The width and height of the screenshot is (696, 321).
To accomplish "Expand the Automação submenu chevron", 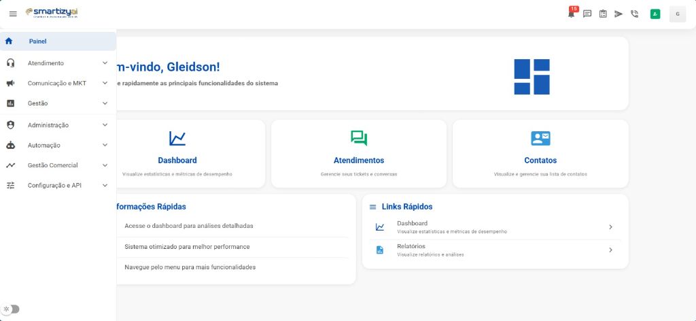I will (105, 145).
